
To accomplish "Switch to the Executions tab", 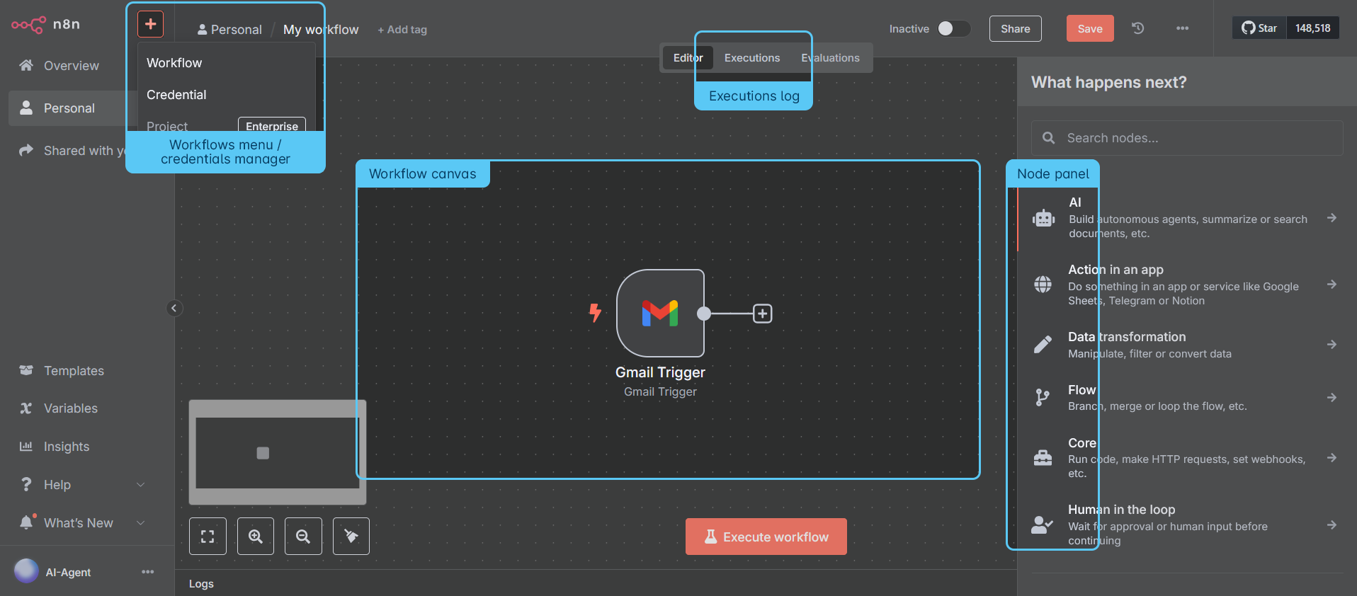I will click(751, 58).
